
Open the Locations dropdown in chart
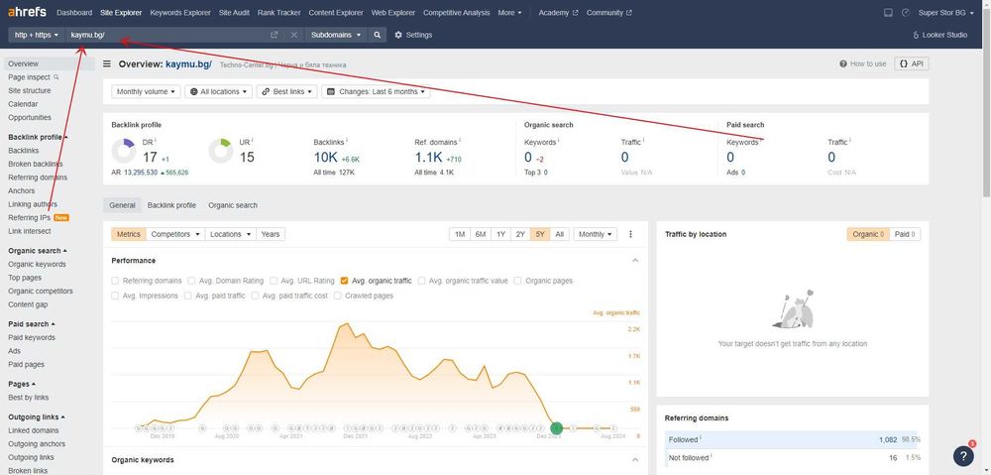tap(230, 234)
